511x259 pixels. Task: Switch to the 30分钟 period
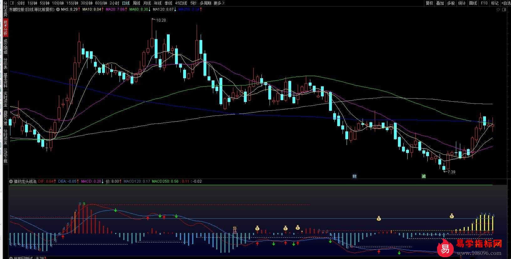[87, 3]
